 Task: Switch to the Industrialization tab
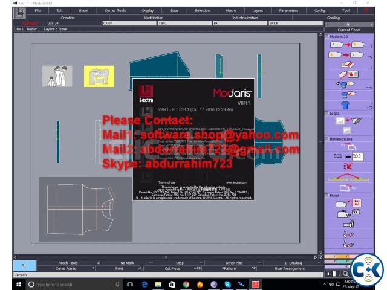(x=245, y=18)
